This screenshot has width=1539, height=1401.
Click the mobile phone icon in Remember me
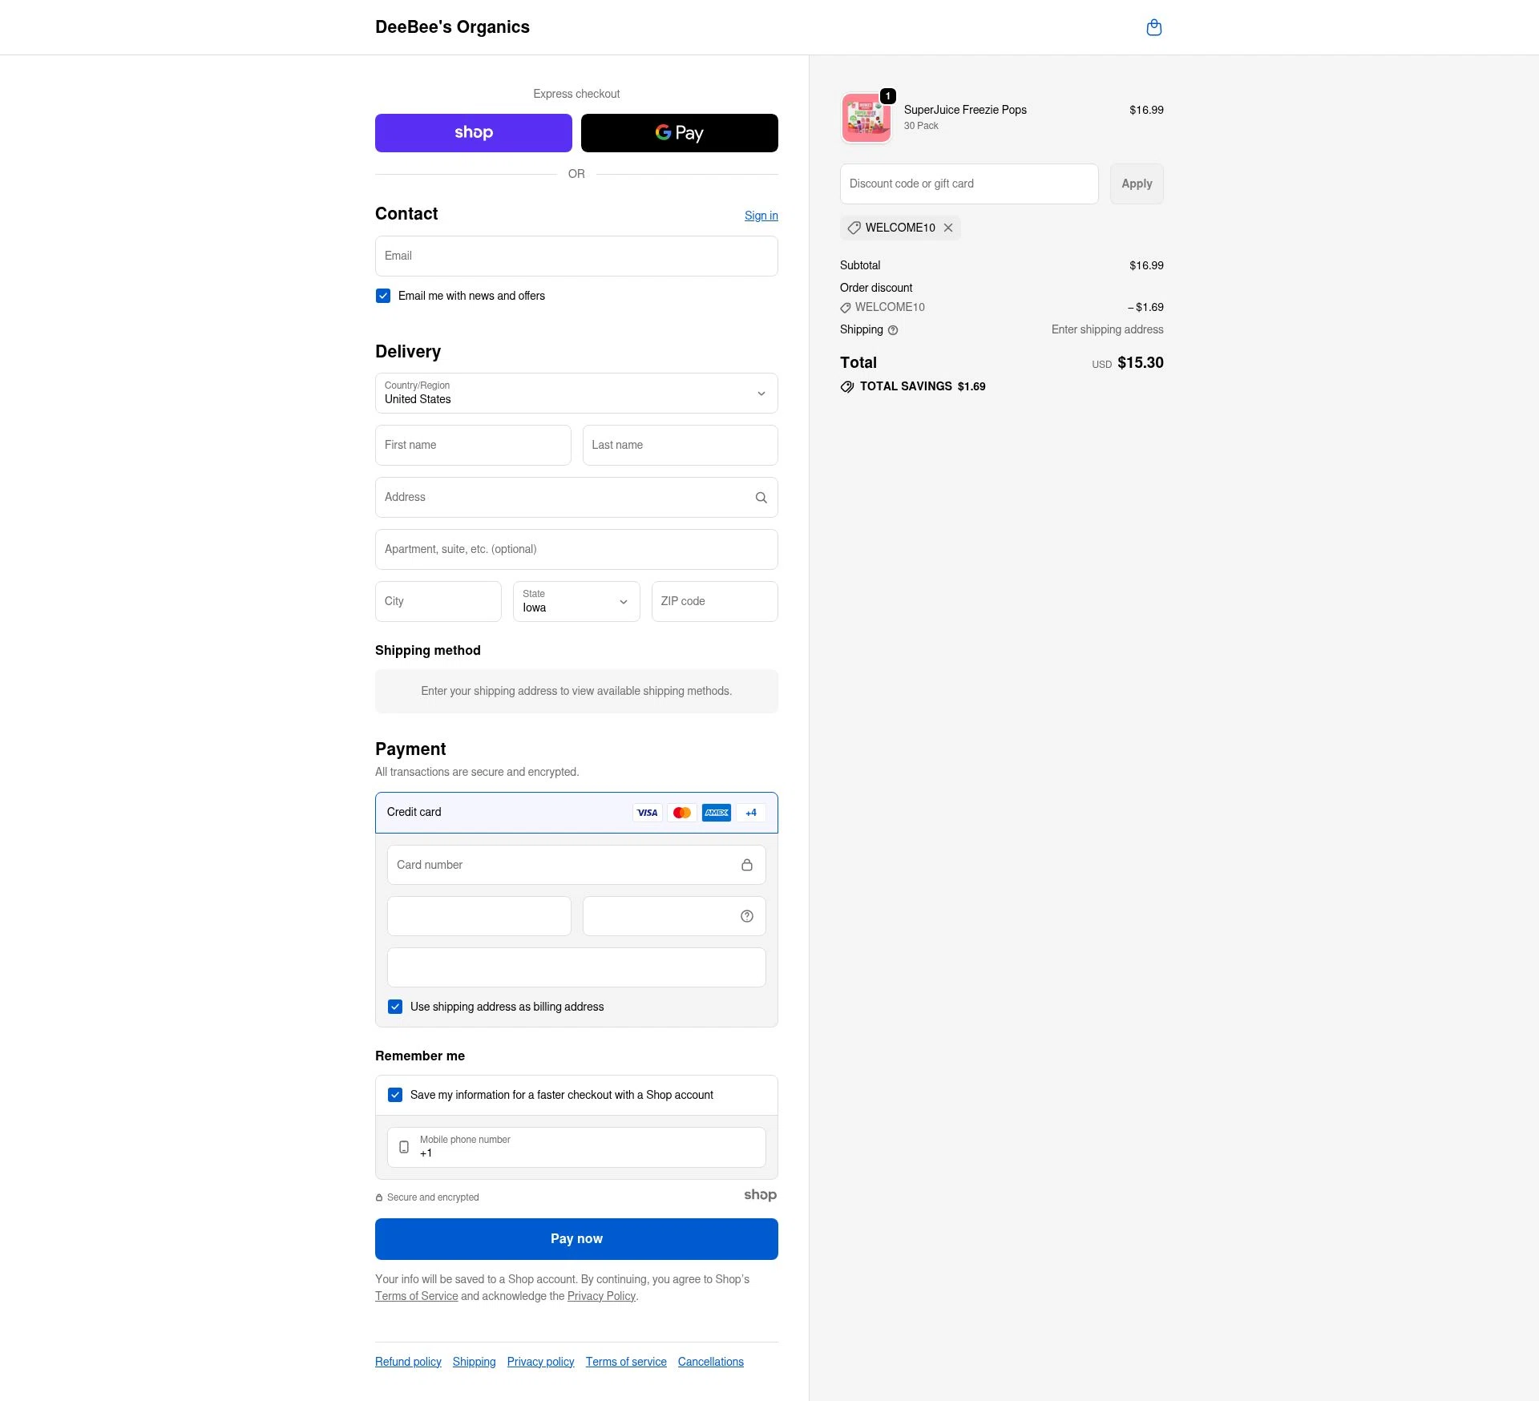pos(404,1147)
